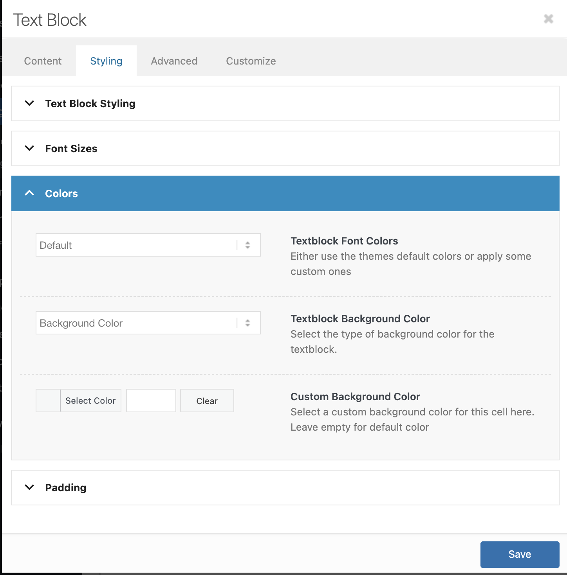Open the Textblock Background Color dropdown
This screenshot has height=575, width=567.
pos(137,323)
